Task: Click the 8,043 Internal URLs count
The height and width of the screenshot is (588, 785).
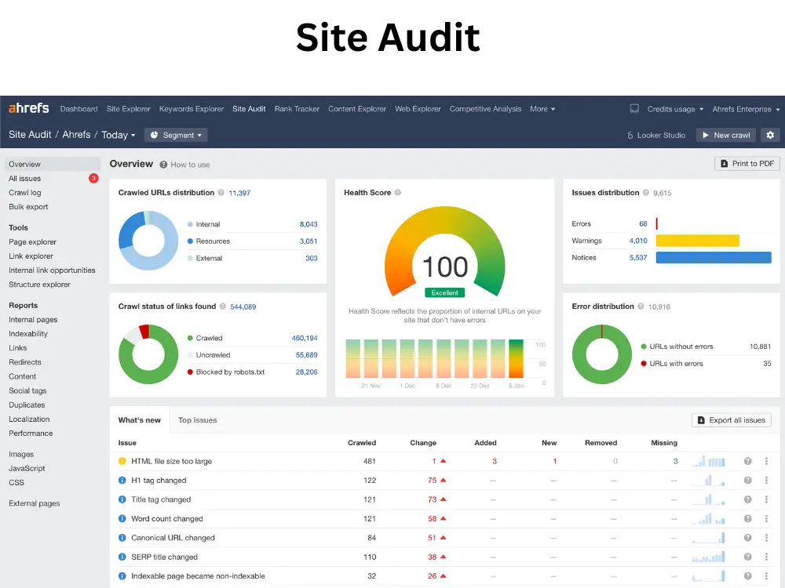Action: pyautogui.click(x=309, y=224)
